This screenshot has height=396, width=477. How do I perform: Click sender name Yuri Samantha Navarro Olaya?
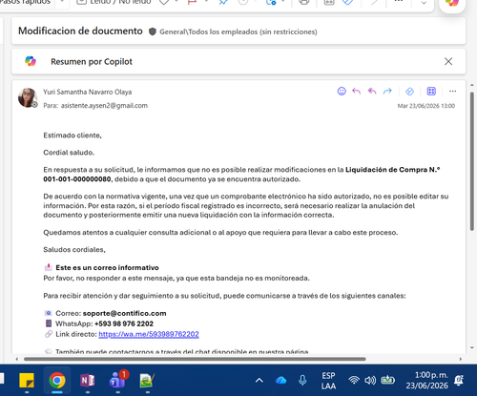88,92
